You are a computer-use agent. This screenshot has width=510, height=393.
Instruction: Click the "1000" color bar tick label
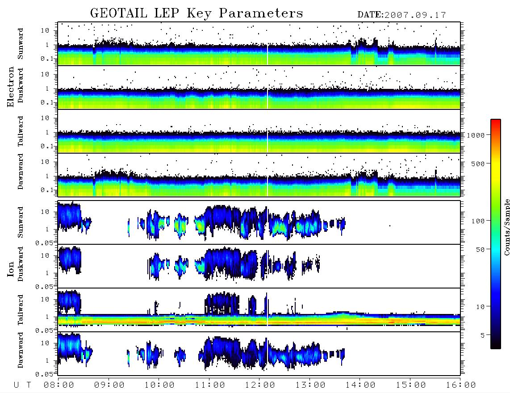point(476,135)
